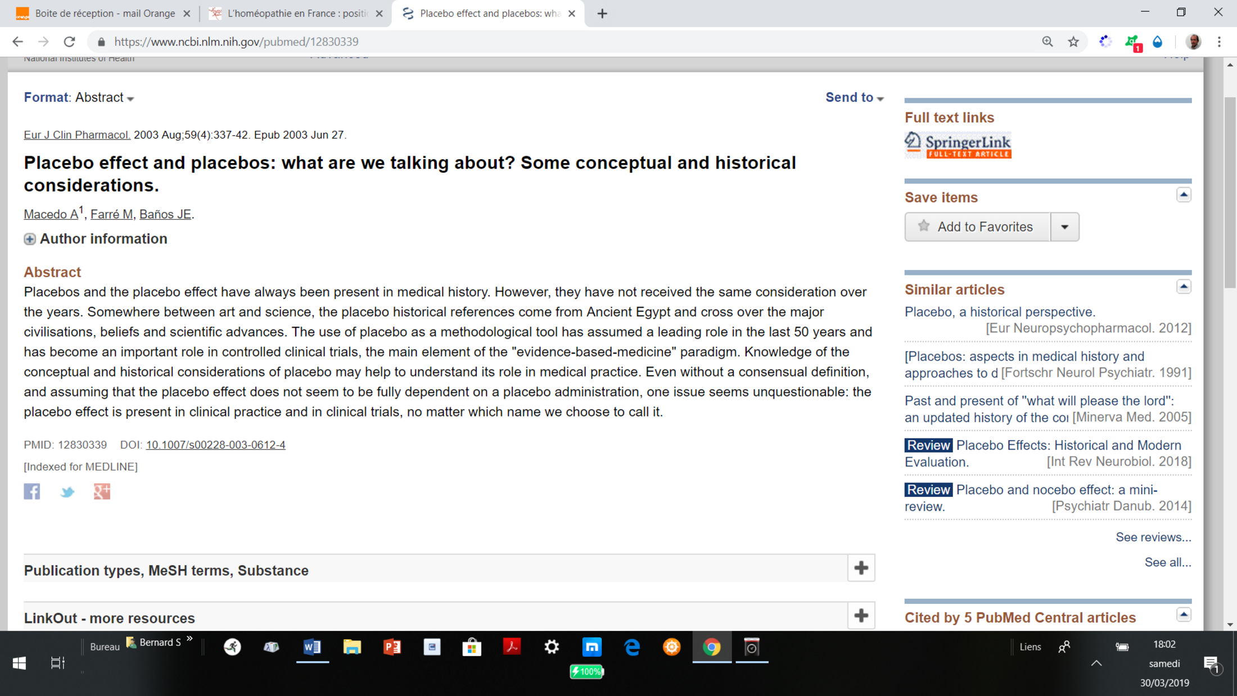Open the Send to dropdown

(854, 98)
